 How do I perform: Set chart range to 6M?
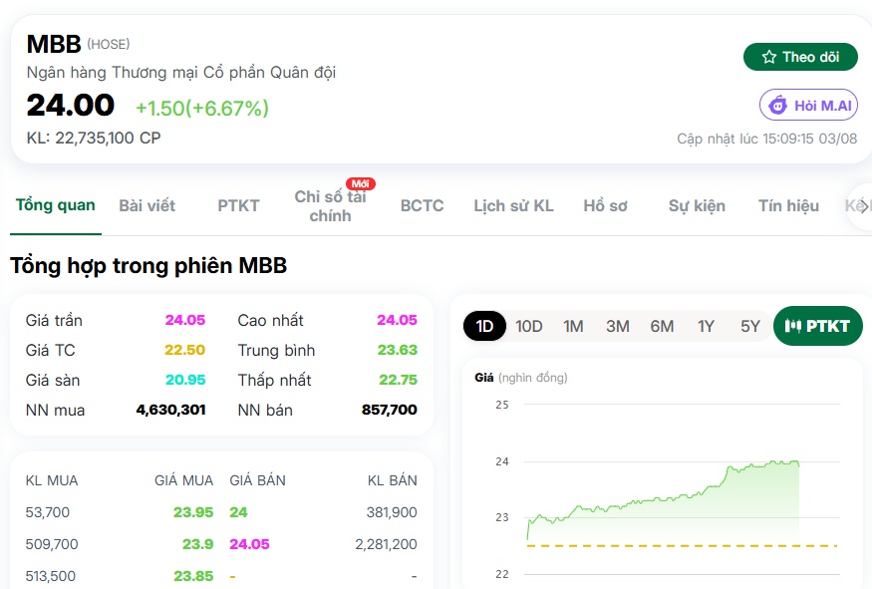[662, 326]
